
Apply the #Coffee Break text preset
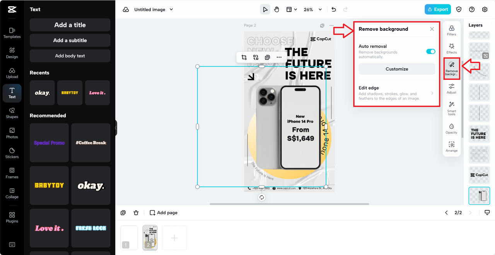pos(91,143)
